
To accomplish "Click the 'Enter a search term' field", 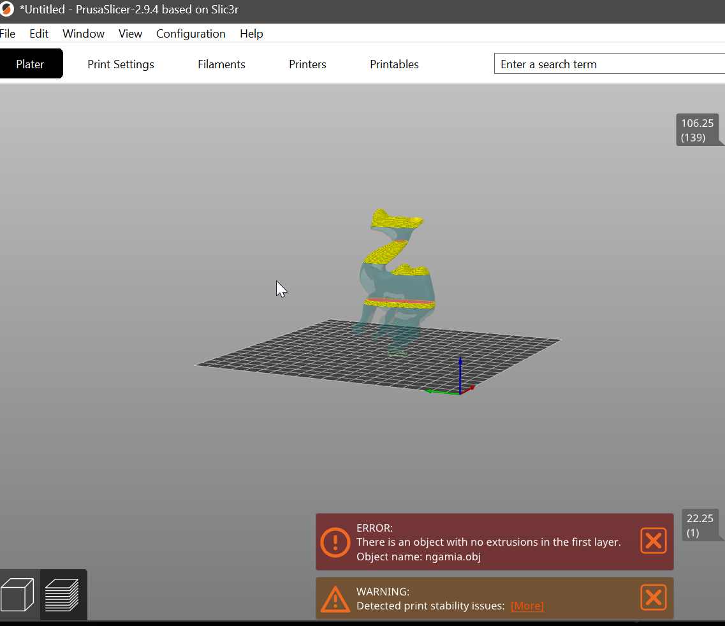I will click(610, 64).
